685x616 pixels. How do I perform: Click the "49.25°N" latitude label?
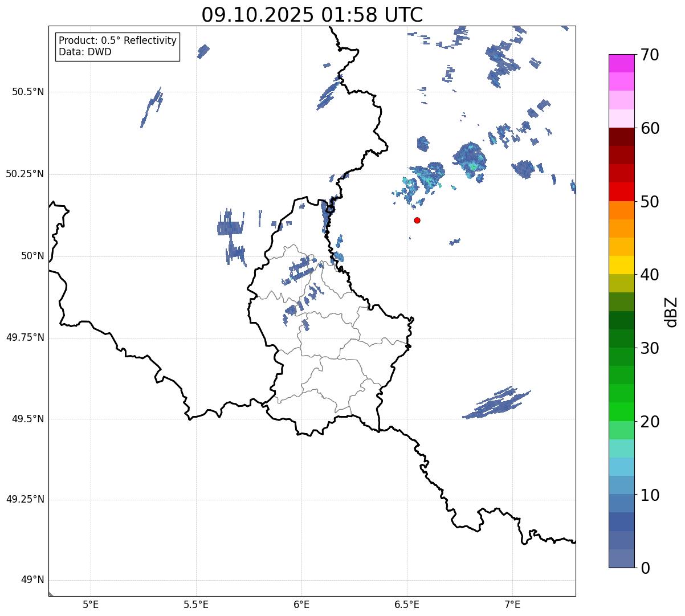point(25,500)
